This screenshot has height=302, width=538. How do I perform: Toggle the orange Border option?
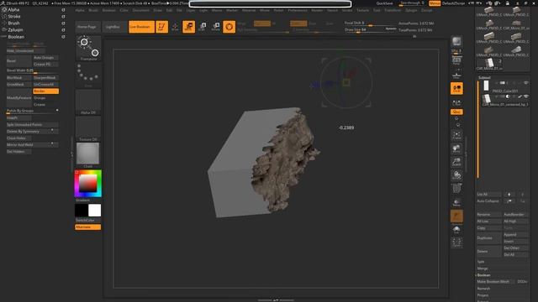[x=45, y=91]
